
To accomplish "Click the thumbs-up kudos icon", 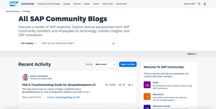I will (x=129, y=85).
